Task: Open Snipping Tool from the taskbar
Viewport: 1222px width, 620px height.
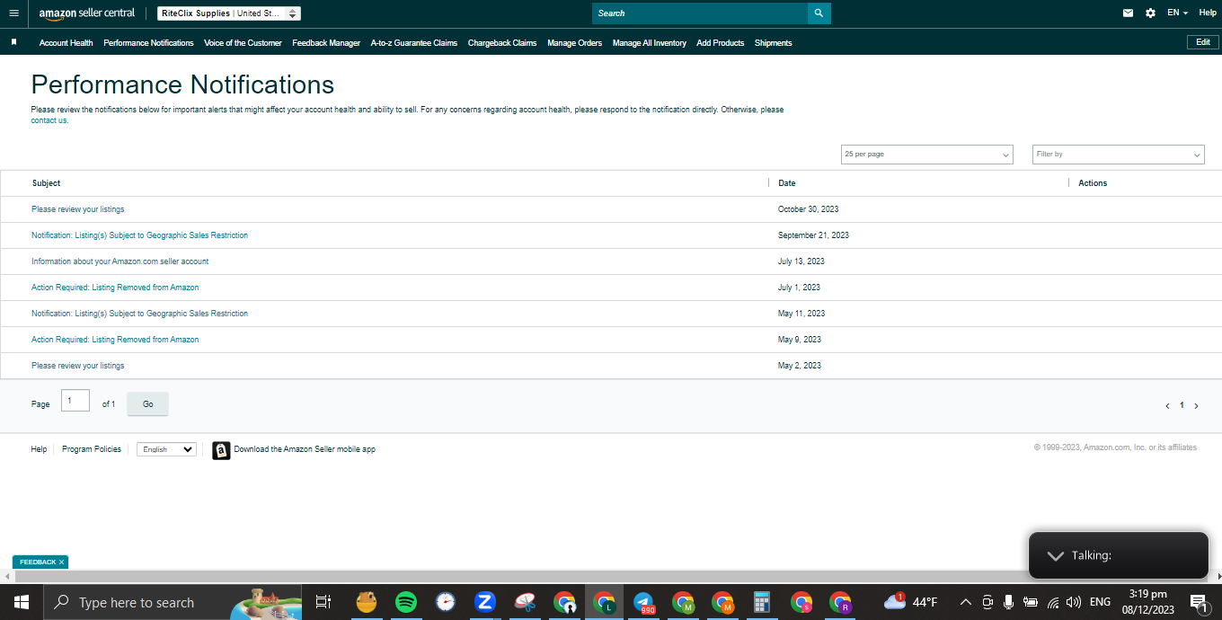Action: pos(525,602)
